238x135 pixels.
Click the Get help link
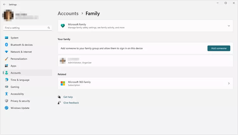[x=68, y=97]
